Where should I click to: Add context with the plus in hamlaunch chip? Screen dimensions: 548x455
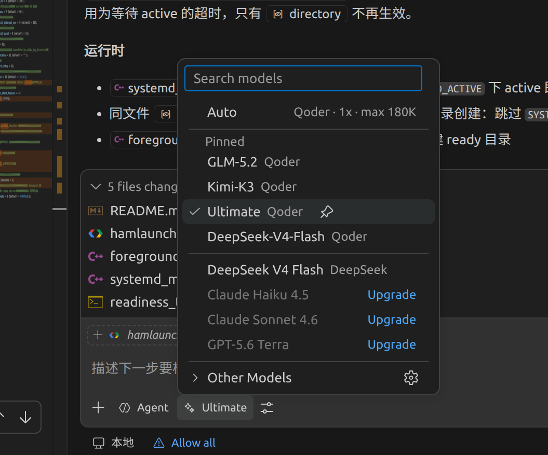(x=98, y=335)
